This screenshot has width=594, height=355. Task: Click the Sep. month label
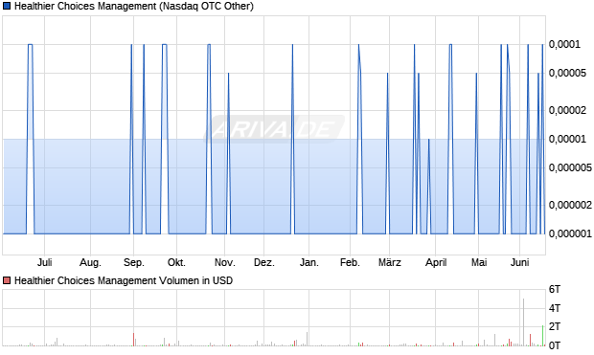tap(134, 262)
